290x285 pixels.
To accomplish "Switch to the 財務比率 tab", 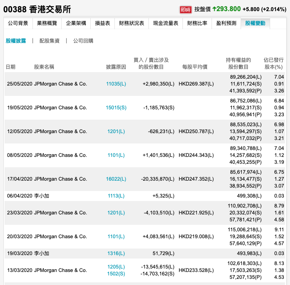I will [x=197, y=23].
